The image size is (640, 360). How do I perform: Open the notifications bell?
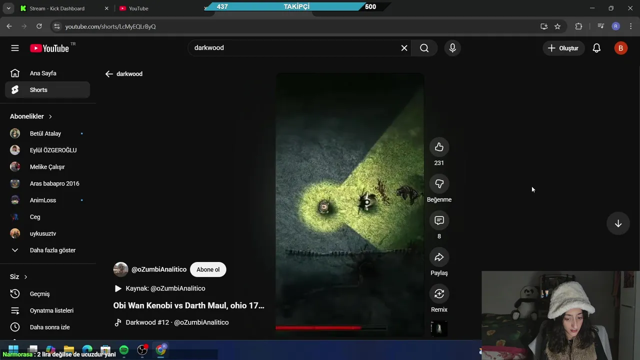596,48
